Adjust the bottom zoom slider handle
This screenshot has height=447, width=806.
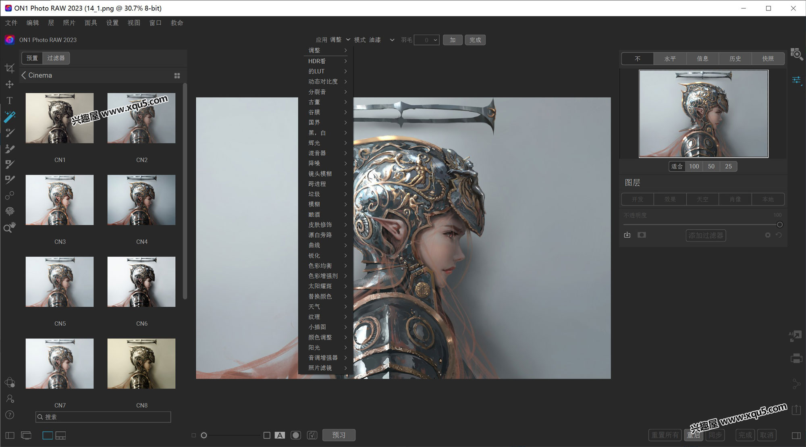(204, 435)
